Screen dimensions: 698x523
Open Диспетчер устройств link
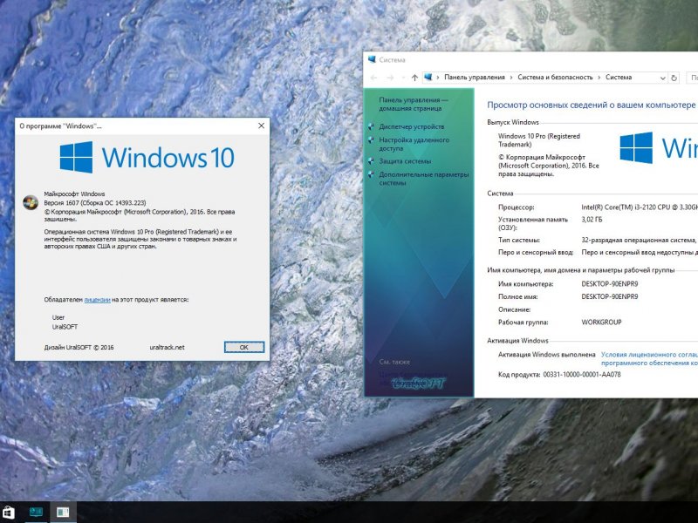tap(411, 126)
